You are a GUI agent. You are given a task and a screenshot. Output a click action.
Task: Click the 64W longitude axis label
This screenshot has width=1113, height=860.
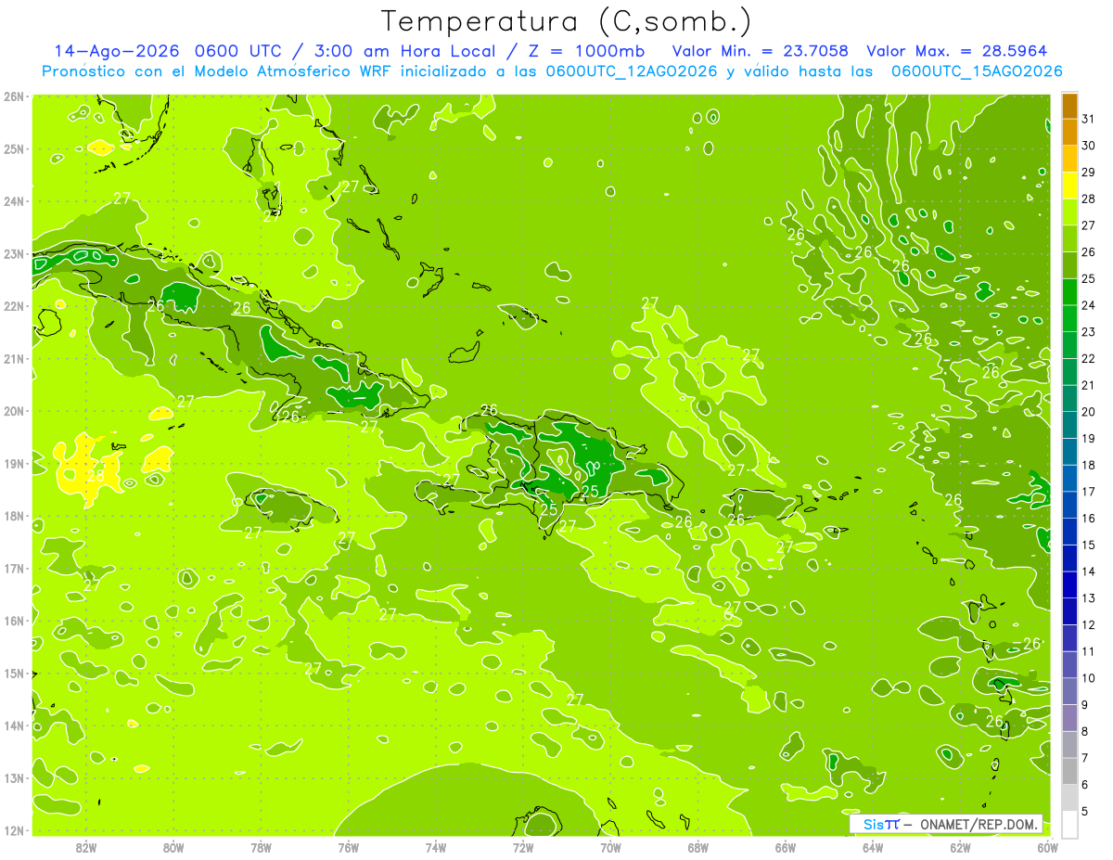873,847
